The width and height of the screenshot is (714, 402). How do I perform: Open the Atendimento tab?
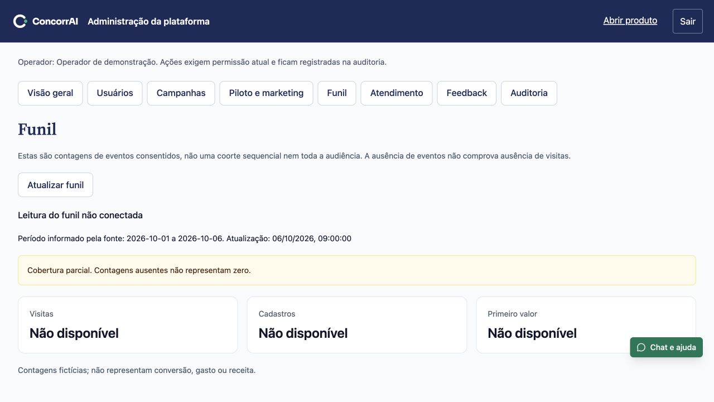pyautogui.click(x=397, y=93)
